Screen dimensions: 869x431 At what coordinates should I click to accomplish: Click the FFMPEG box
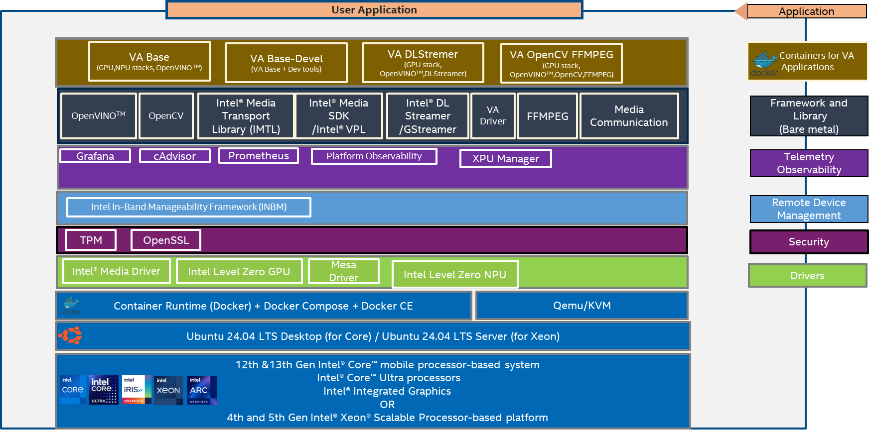(548, 116)
